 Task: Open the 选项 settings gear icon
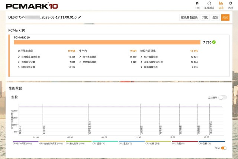(x=231, y=5)
